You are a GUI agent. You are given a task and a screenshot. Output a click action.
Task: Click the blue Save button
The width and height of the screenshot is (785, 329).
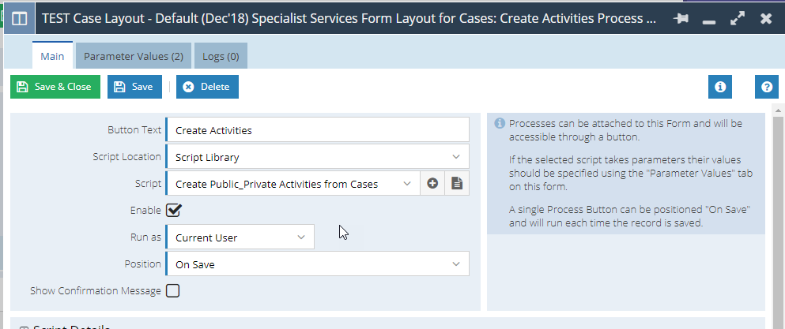click(134, 87)
